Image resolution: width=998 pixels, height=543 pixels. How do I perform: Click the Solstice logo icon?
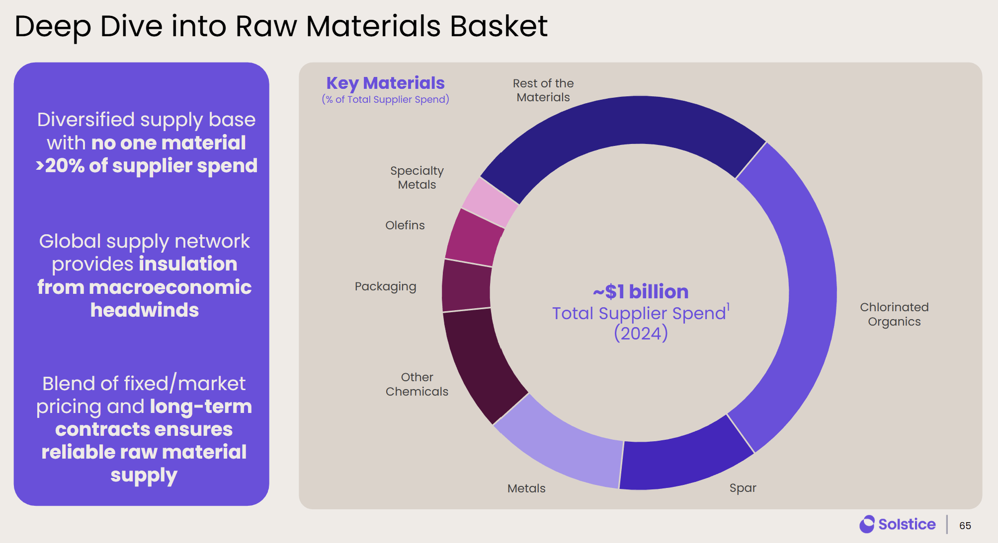[867, 524]
